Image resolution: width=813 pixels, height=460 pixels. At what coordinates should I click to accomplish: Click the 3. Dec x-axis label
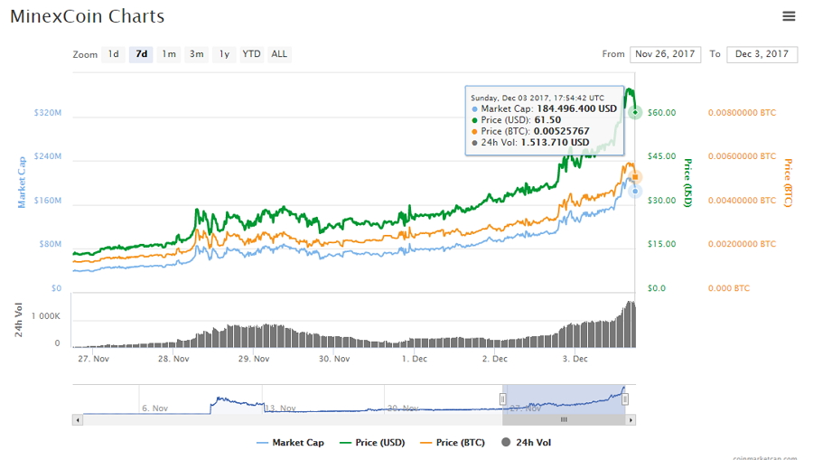click(575, 359)
